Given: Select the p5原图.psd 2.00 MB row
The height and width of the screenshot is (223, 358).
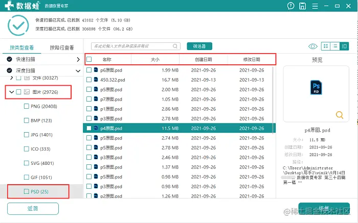Looking at the screenshot, I should pyautogui.click(x=179, y=89).
